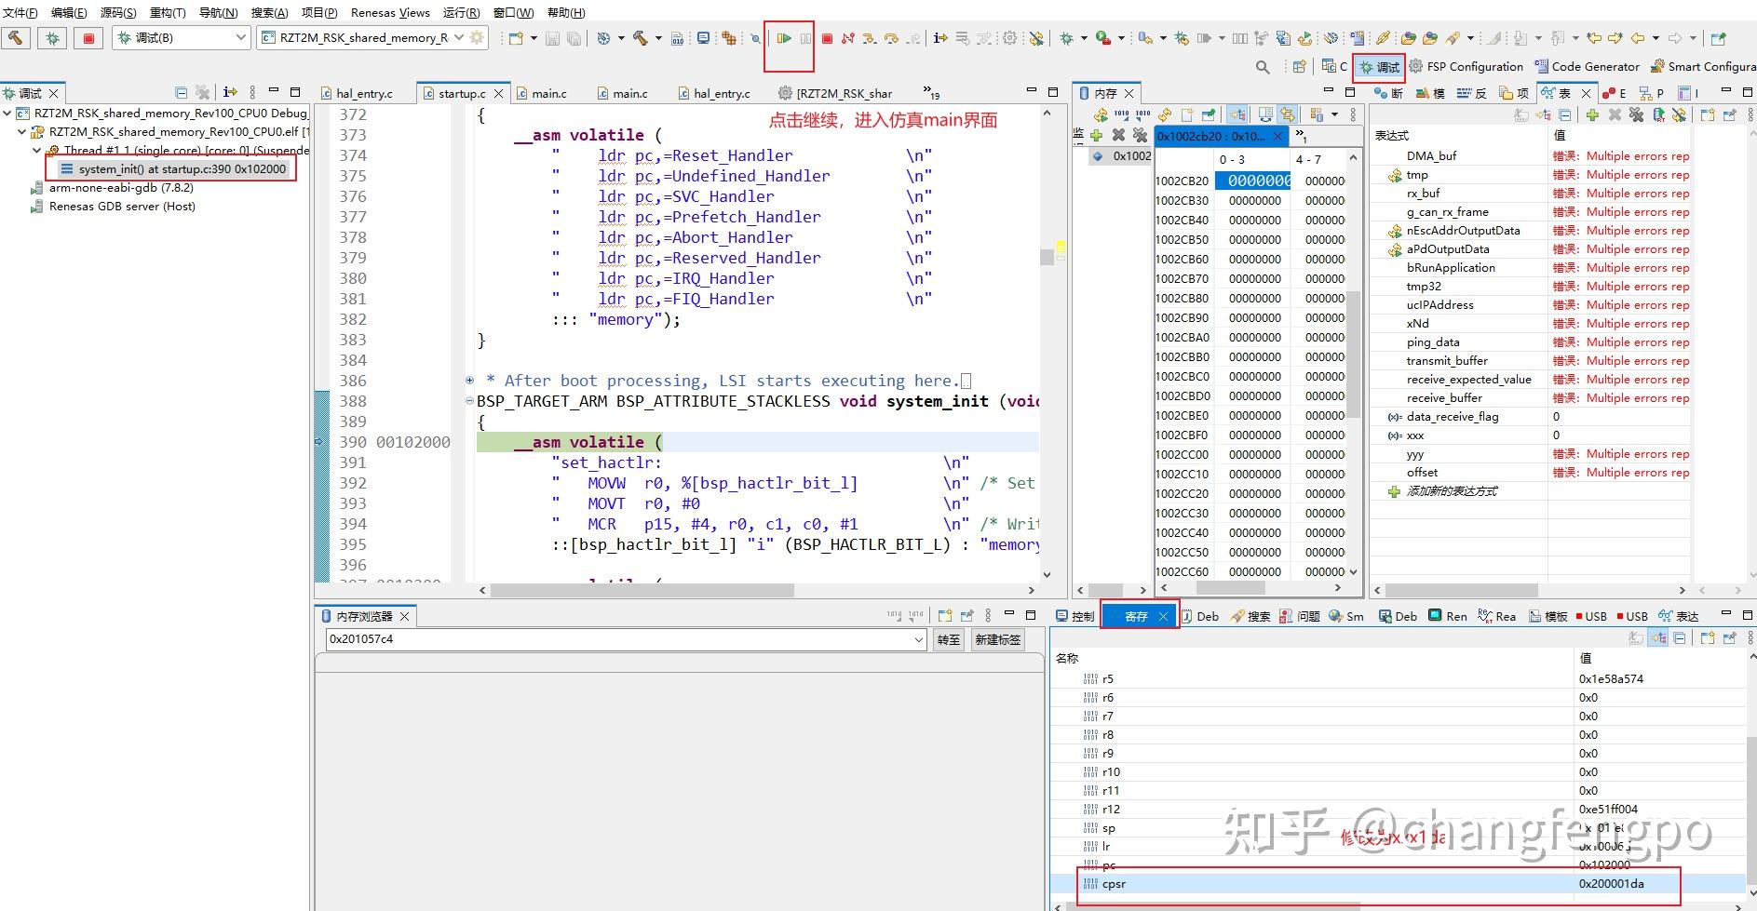1757x911 pixels.
Task: Click the search magnifier icon near perspectives
Action: click(1263, 67)
